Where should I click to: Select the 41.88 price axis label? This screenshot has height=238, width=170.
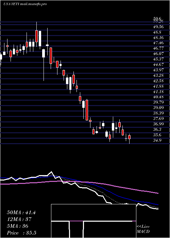[158, 86]
